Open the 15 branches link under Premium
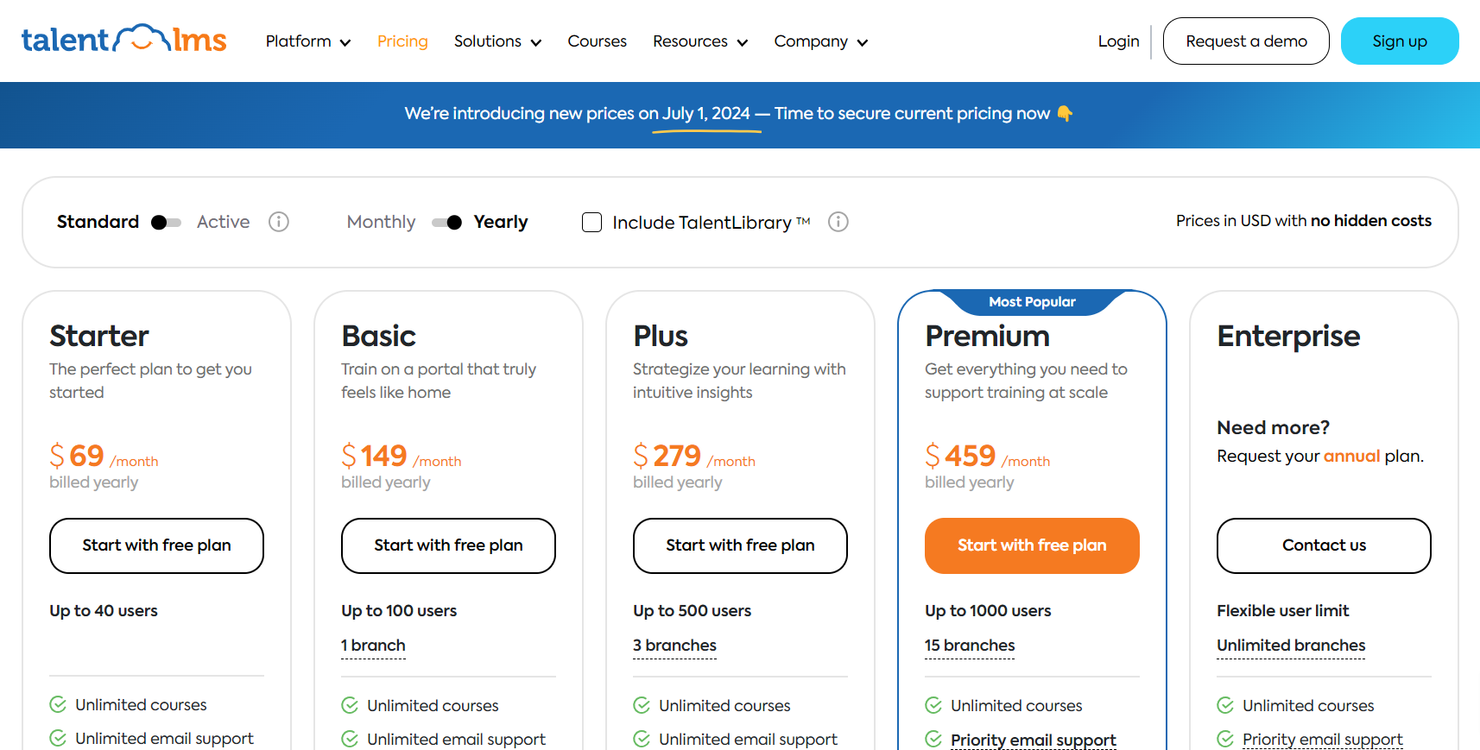The height and width of the screenshot is (750, 1480). pyautogui.click(x=969, y=645)
